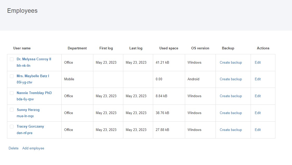Click the mue-ln-nqx identifier link
Image resolution: width=292 pixels, height=165 pixels.
click(x=25, y=116)
